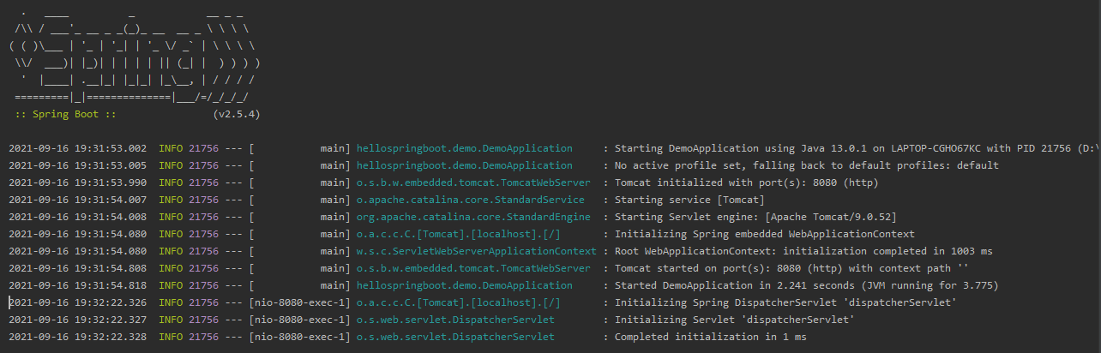Select message 'Completed initialization in 1 ms'
1101x353 pixels.
coord(711,337)
